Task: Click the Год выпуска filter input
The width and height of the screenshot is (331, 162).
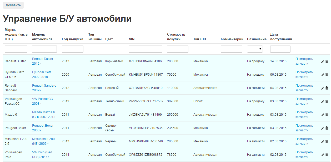Action: tap(73, 49)
